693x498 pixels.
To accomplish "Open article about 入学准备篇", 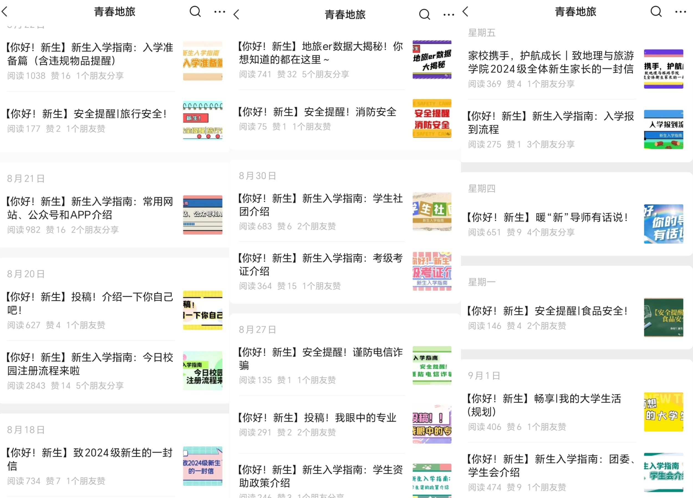I will tap(90, 54).
